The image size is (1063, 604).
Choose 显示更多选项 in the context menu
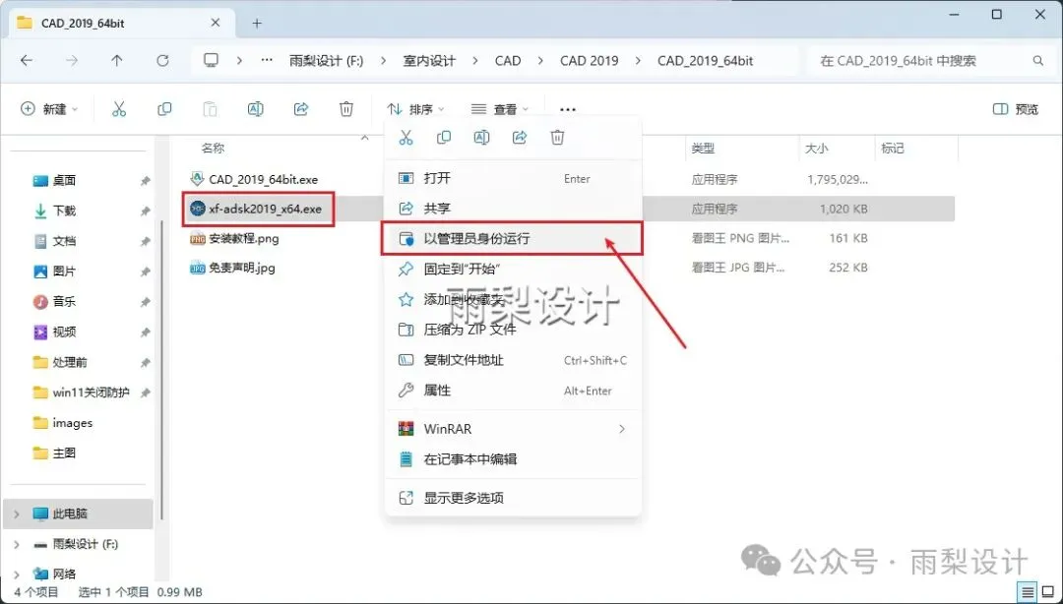coord(513,498)
